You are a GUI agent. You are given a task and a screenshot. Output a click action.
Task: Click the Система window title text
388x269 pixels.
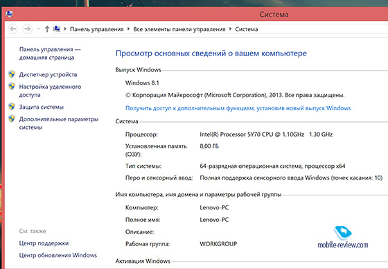(274, 15)
